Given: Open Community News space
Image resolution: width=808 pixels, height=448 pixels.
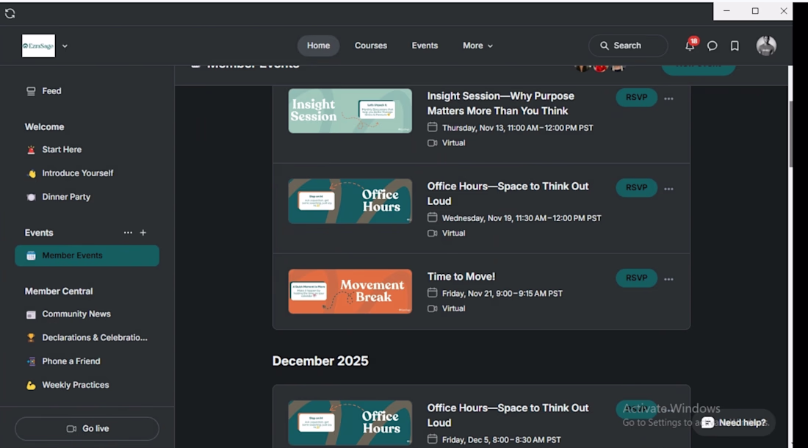Looking at the screenshot, I should coord(87,314).
